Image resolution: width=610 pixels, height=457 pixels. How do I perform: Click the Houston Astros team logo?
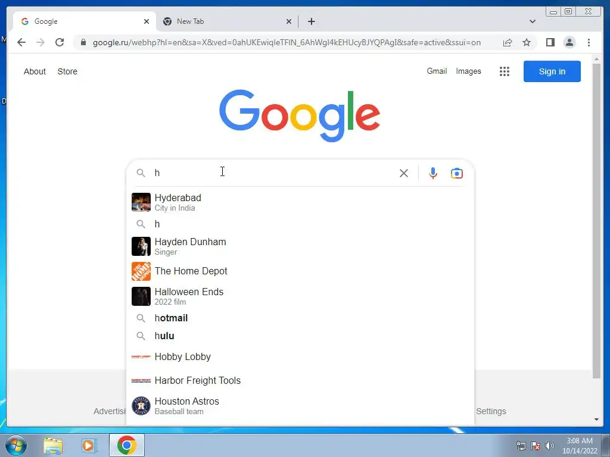[x=141, y=406]
